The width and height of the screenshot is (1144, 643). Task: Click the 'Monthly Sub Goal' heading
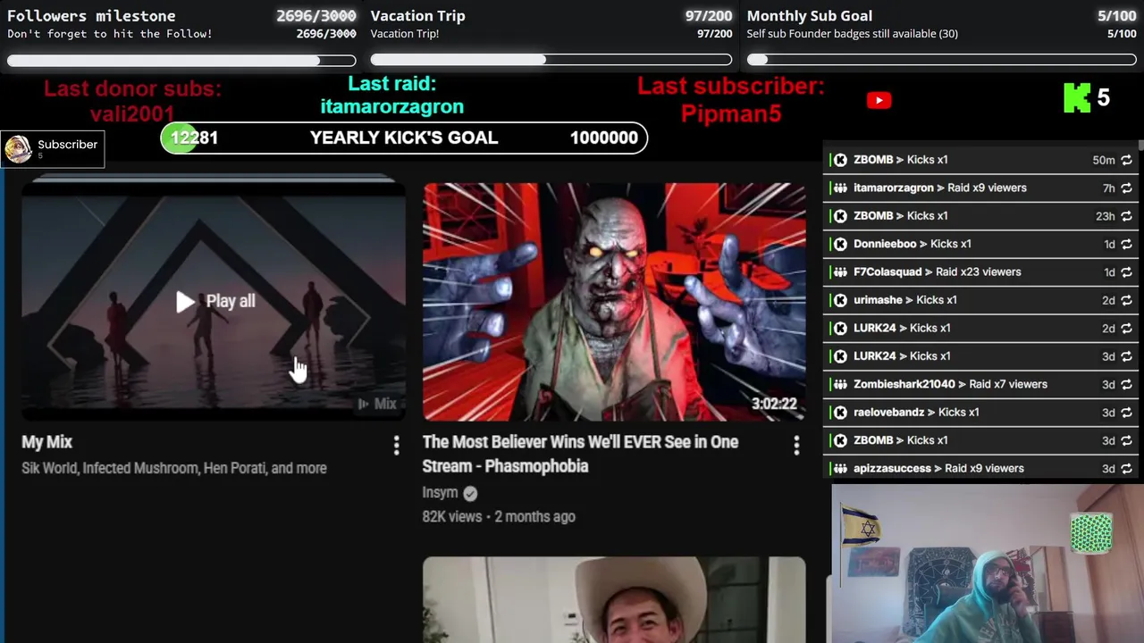pos(810,15)
